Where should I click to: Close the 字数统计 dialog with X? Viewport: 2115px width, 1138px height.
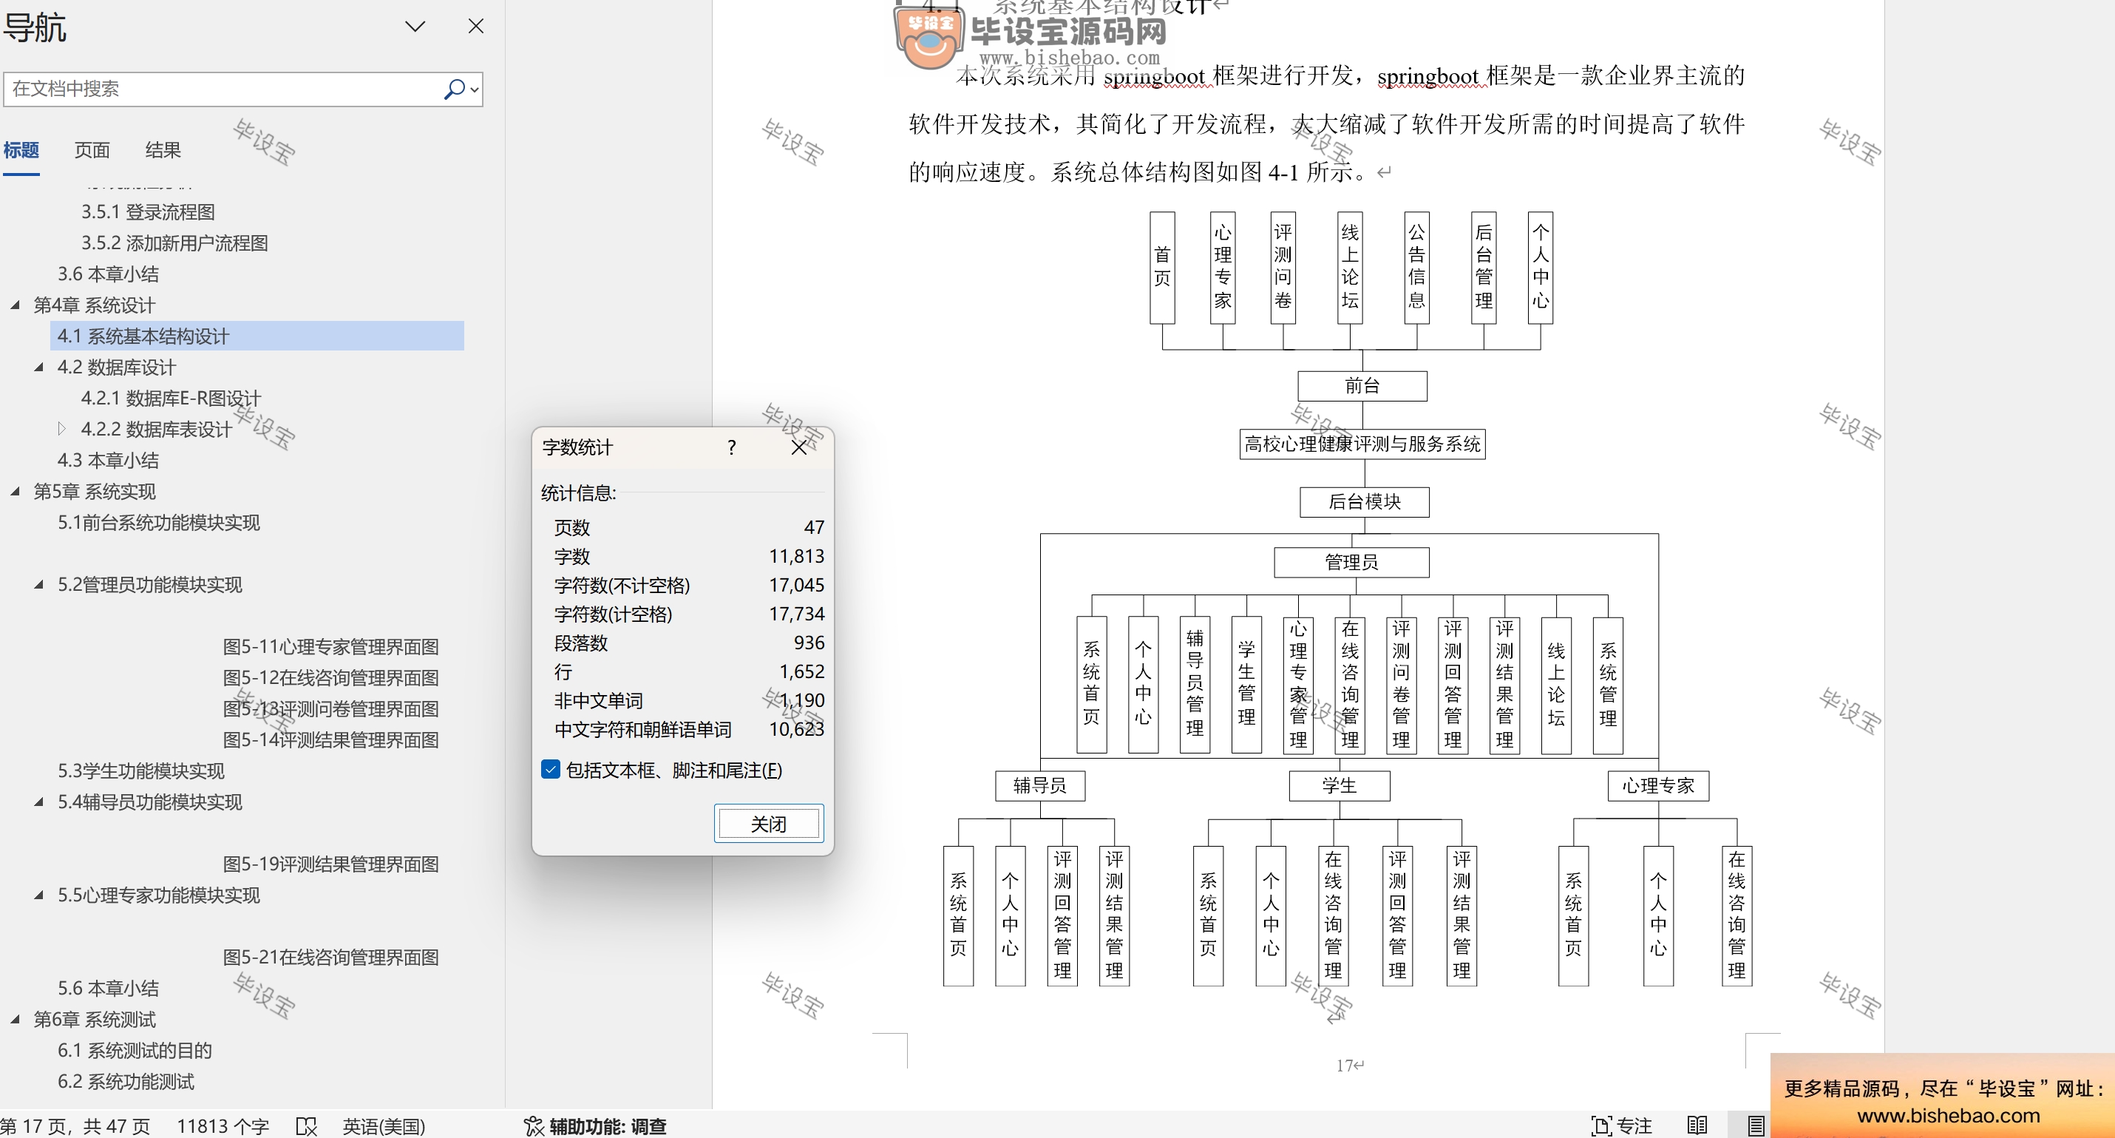coord(799,447)
